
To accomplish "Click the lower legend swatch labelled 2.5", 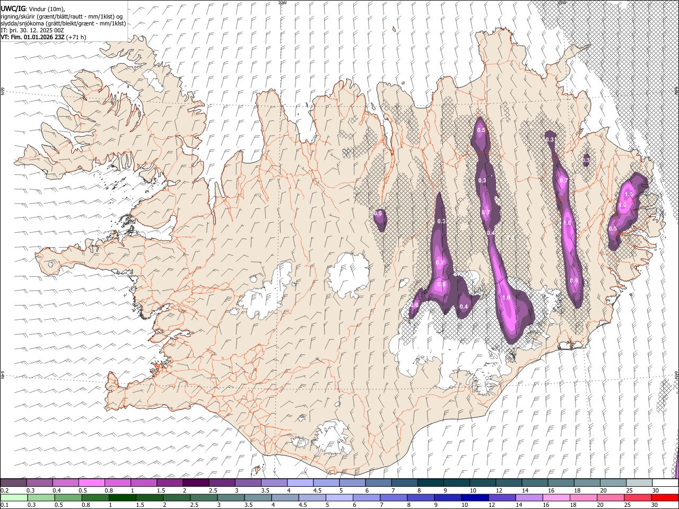I will click(204, 497).
